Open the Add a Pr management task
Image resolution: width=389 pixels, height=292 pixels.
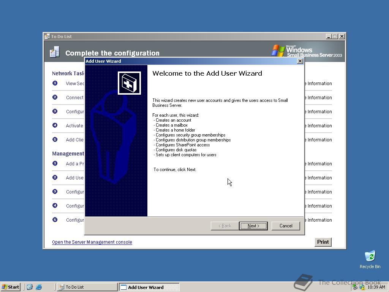[75, 163]
